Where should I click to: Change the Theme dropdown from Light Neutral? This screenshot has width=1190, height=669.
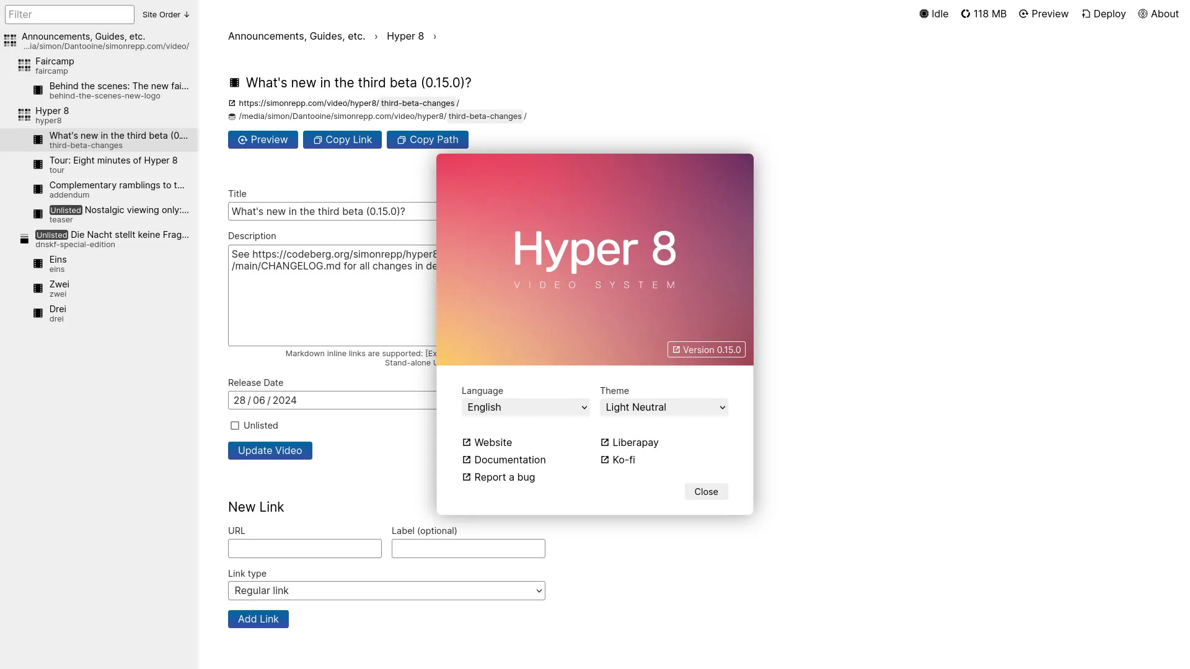[664, 407]
